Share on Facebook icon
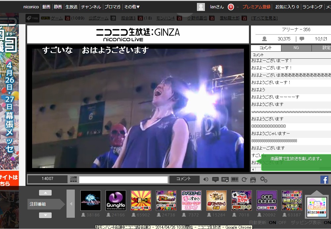The image size is (331, 229). point(324,180)
